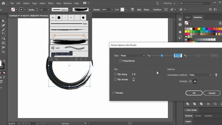Click the fill none swatch in control bar
The height and width of the screenshot is (125, 222).
[x=13, y=9]
